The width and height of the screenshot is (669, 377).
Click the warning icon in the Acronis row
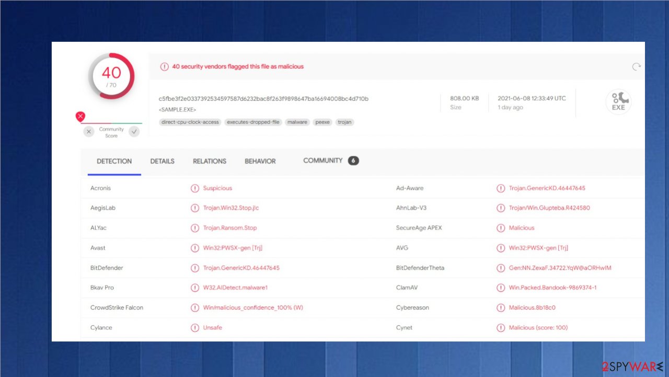[195, 188]
